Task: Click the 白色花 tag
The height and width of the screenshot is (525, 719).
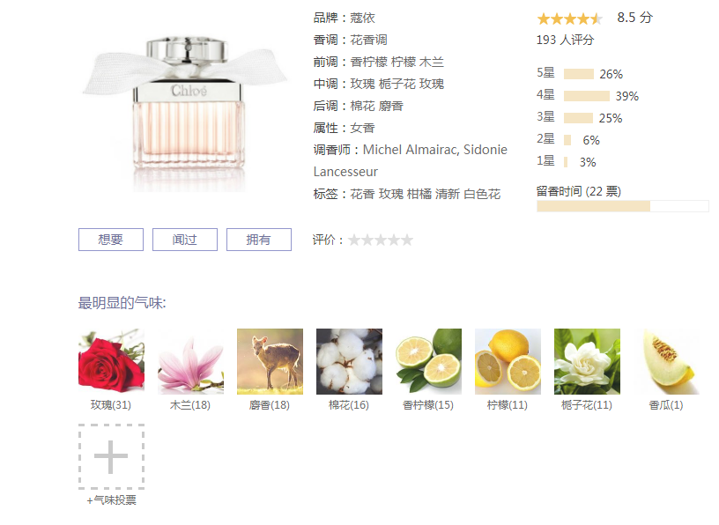Action: (x=482, y=194)
